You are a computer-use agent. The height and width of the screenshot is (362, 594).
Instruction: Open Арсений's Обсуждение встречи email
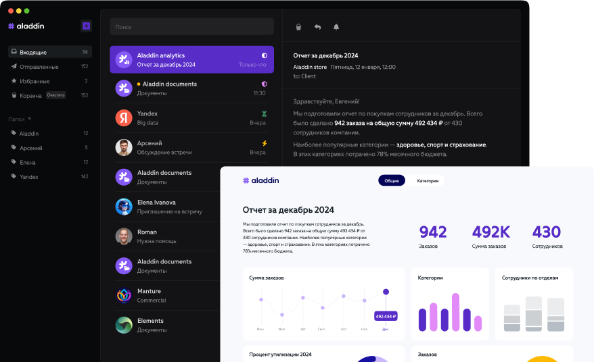(x=191, y=147)
